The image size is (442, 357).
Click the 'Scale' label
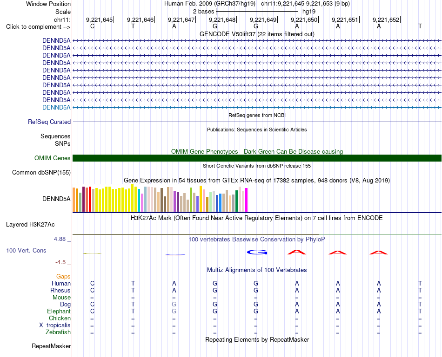click(x=63, y=12)
